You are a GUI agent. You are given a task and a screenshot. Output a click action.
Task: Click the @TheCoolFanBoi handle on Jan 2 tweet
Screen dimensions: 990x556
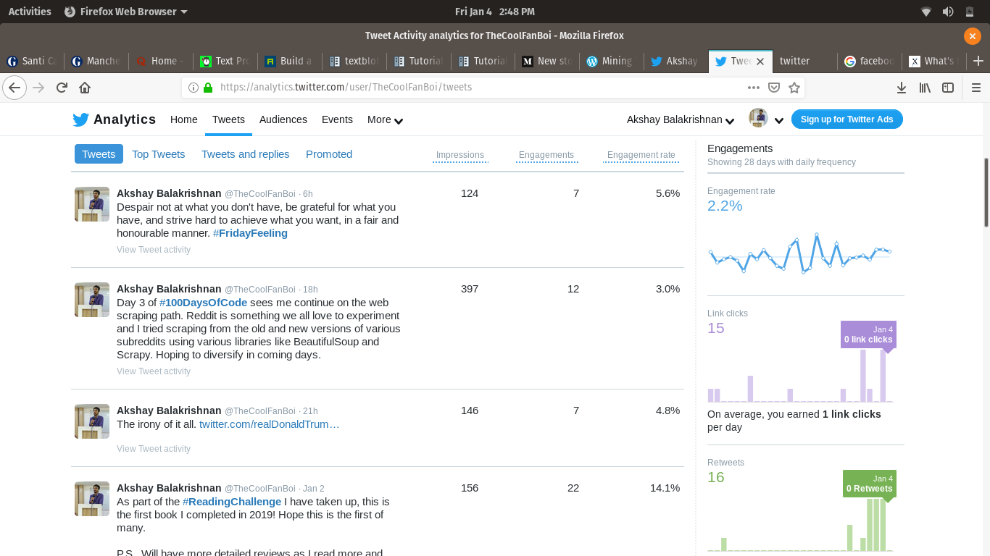coord(260,489)
